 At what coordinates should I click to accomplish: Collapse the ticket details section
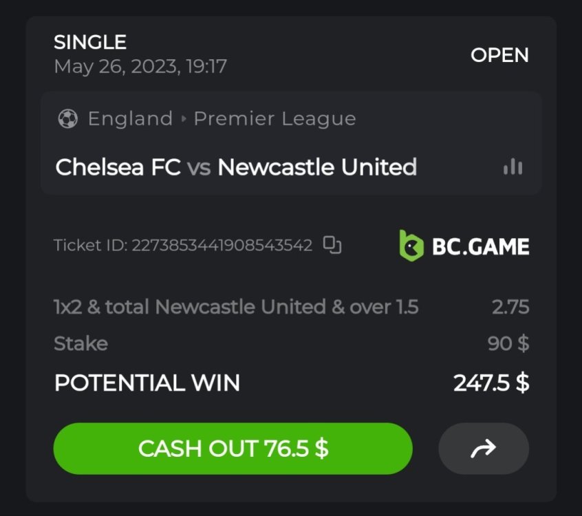pyautogui.click(x=291, y=244)
